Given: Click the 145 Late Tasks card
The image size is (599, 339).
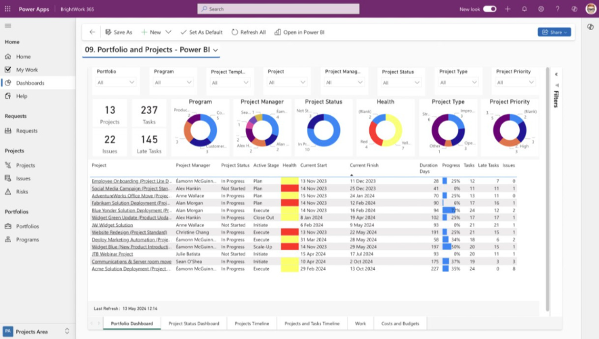Looking at the screenshot, I should [149, 144].
